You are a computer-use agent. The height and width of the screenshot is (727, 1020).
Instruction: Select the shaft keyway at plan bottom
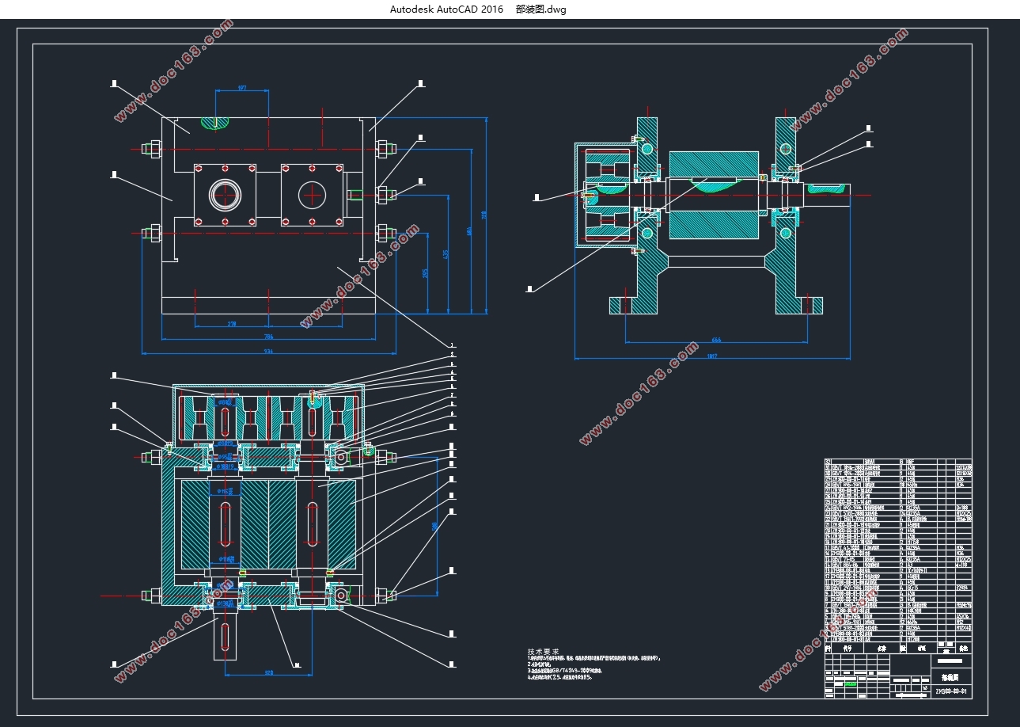tap(226, 637)
